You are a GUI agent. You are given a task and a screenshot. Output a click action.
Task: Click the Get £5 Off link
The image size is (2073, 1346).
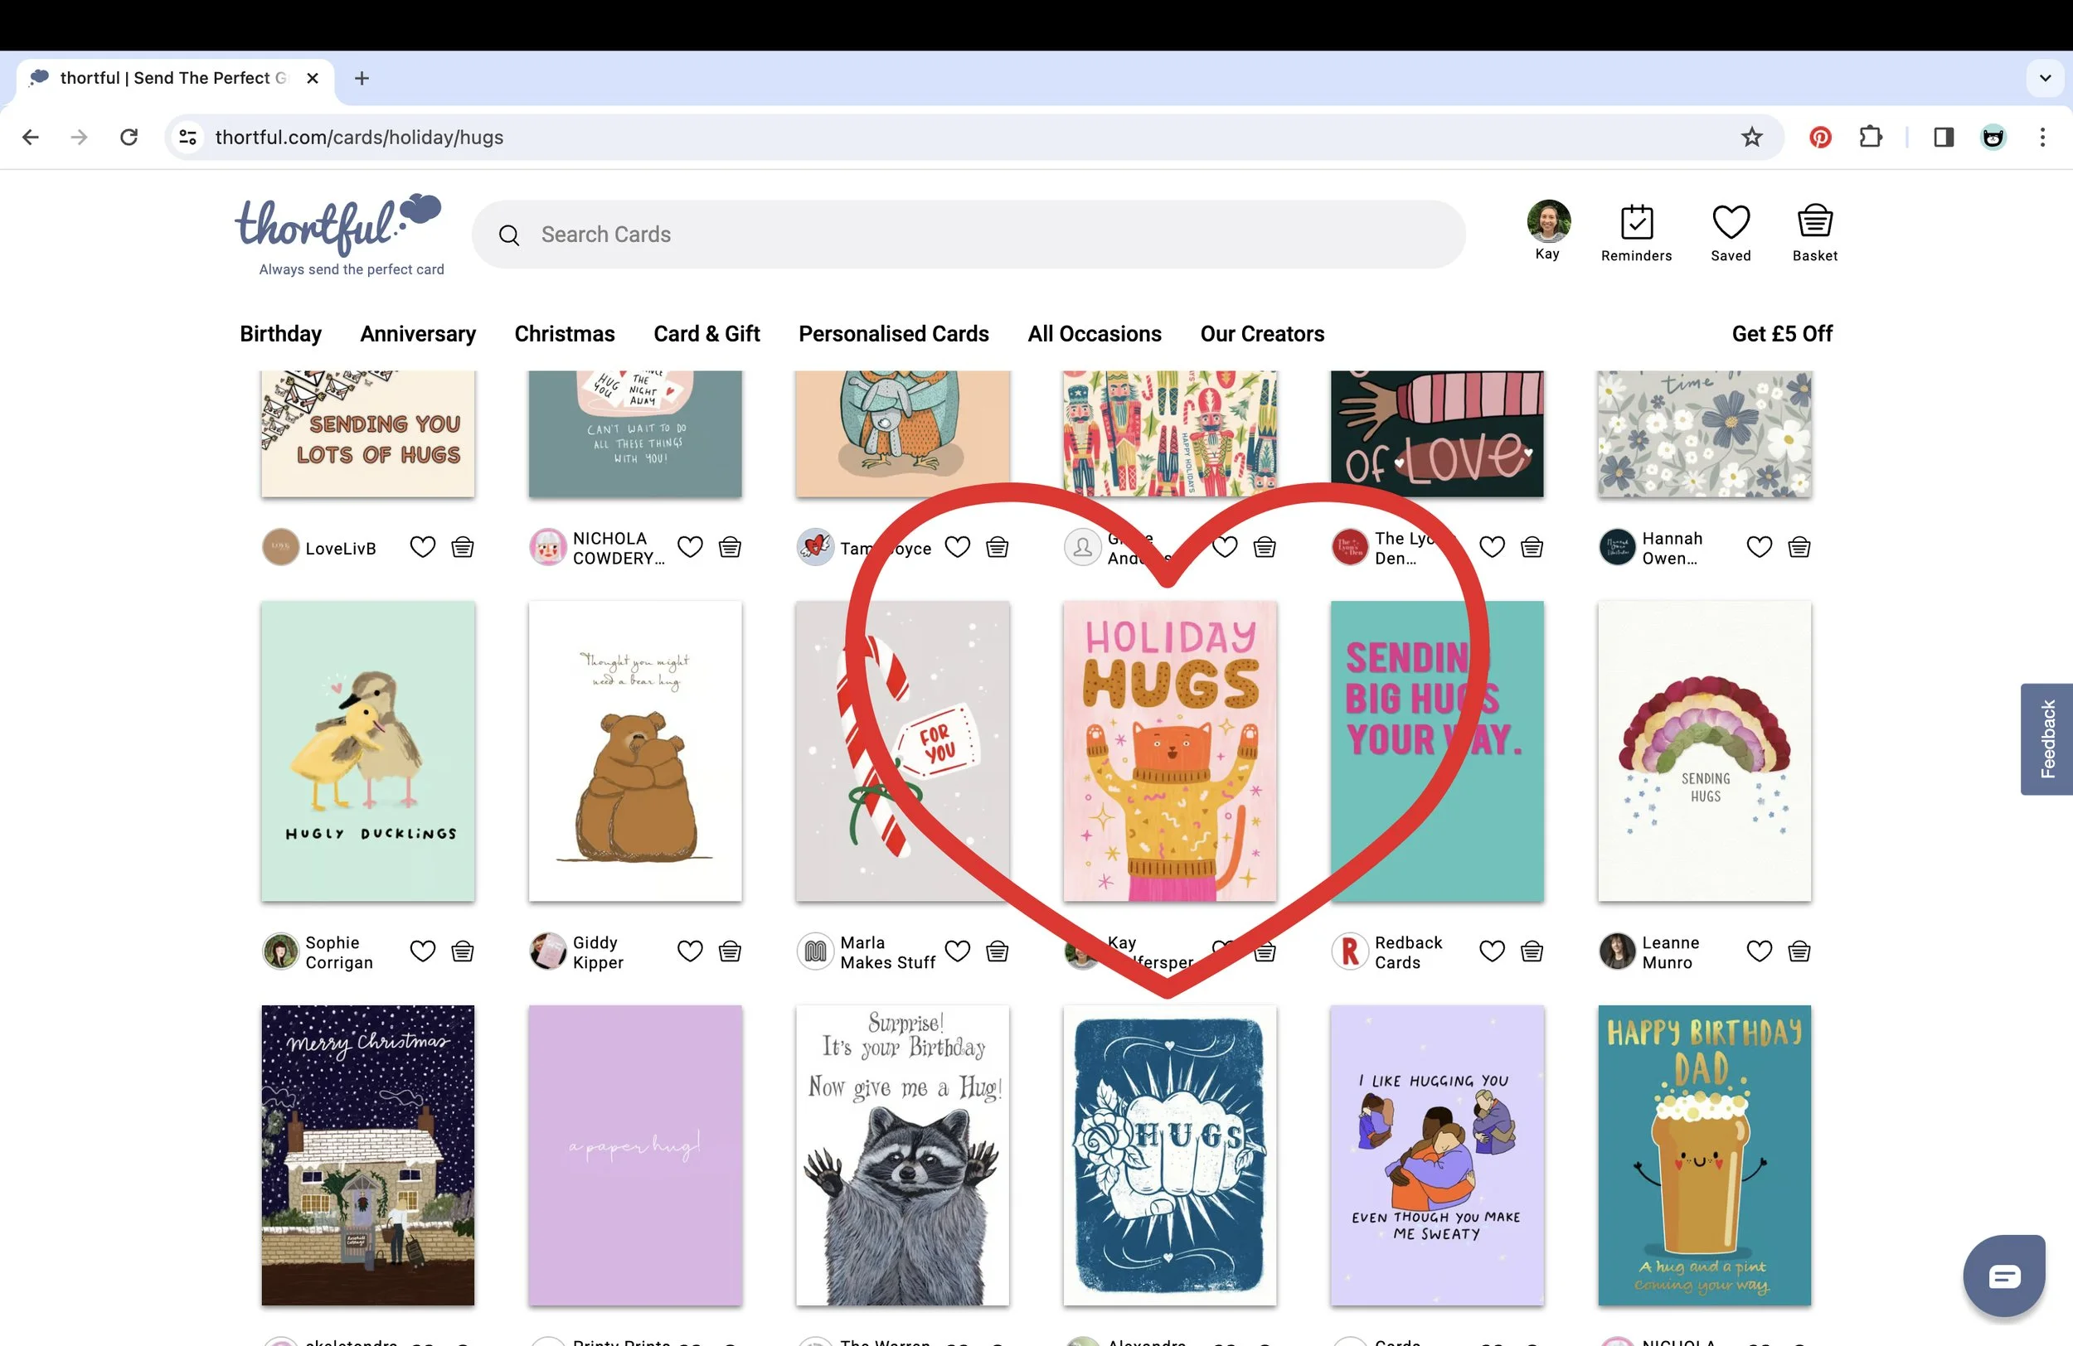(1781, 333)
